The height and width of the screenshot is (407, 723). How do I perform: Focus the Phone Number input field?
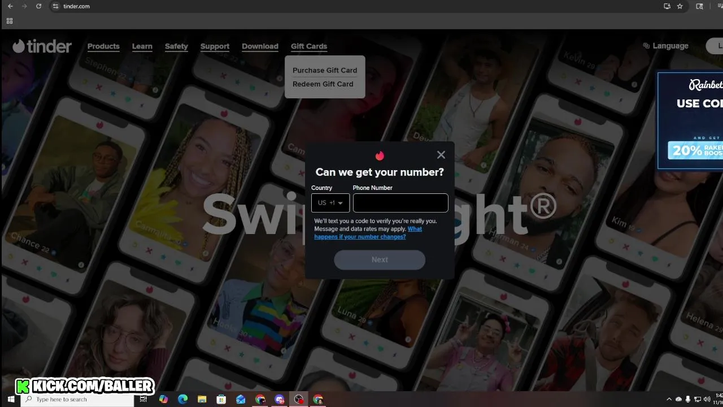pyautogui.click(x=400, y=203)
